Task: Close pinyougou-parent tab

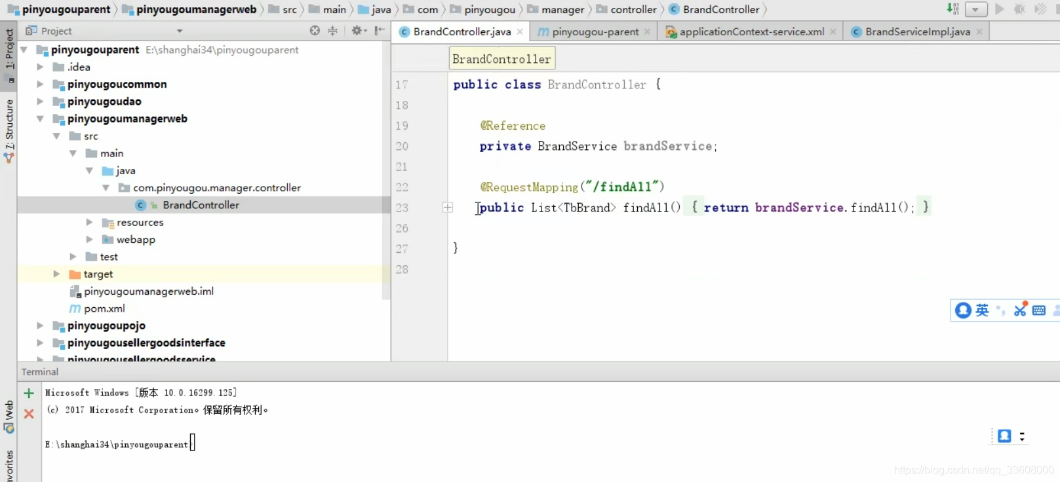Action: pos(647,31)
